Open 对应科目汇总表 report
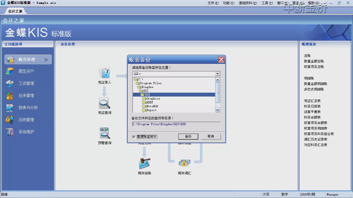This screenshot has height=198, width=353. (x=315, y=145)
